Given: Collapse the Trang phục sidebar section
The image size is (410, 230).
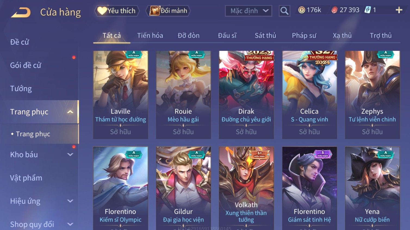Looking at the screenshot, I should point(70,112).
